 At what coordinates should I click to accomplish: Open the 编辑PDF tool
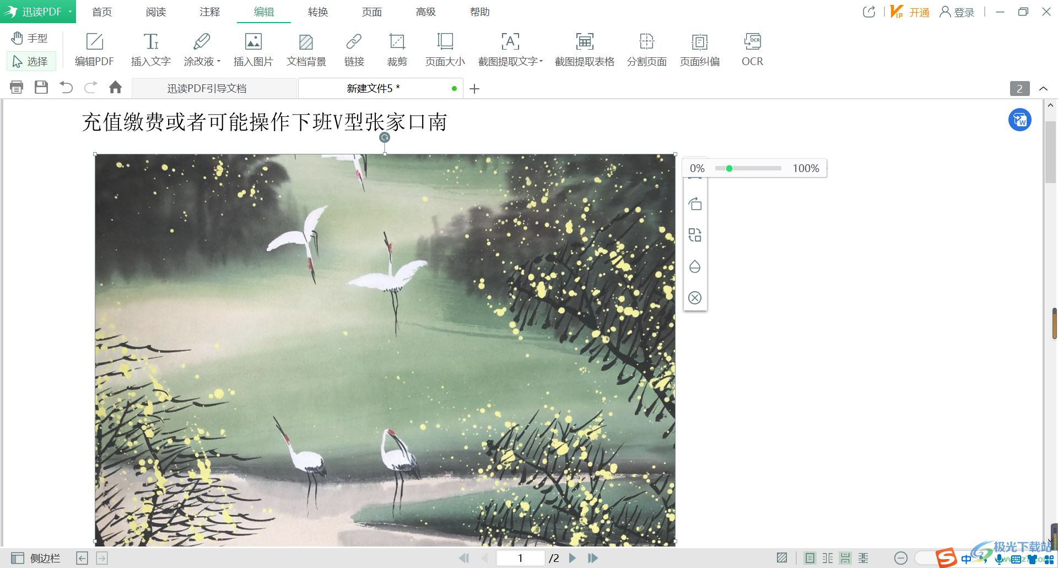(x=94, y=50)
